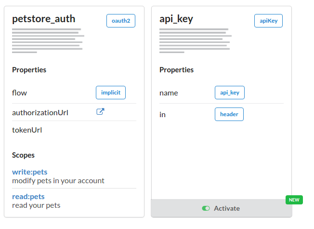Screen dimensions: 314x229
Task: Click the Activate bar label
Action: coord(227,208)
